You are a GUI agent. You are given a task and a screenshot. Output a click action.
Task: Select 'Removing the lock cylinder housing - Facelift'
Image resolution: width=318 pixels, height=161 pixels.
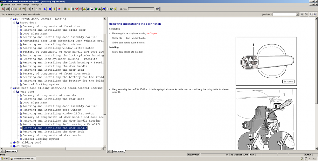click(x=60, y=59)
